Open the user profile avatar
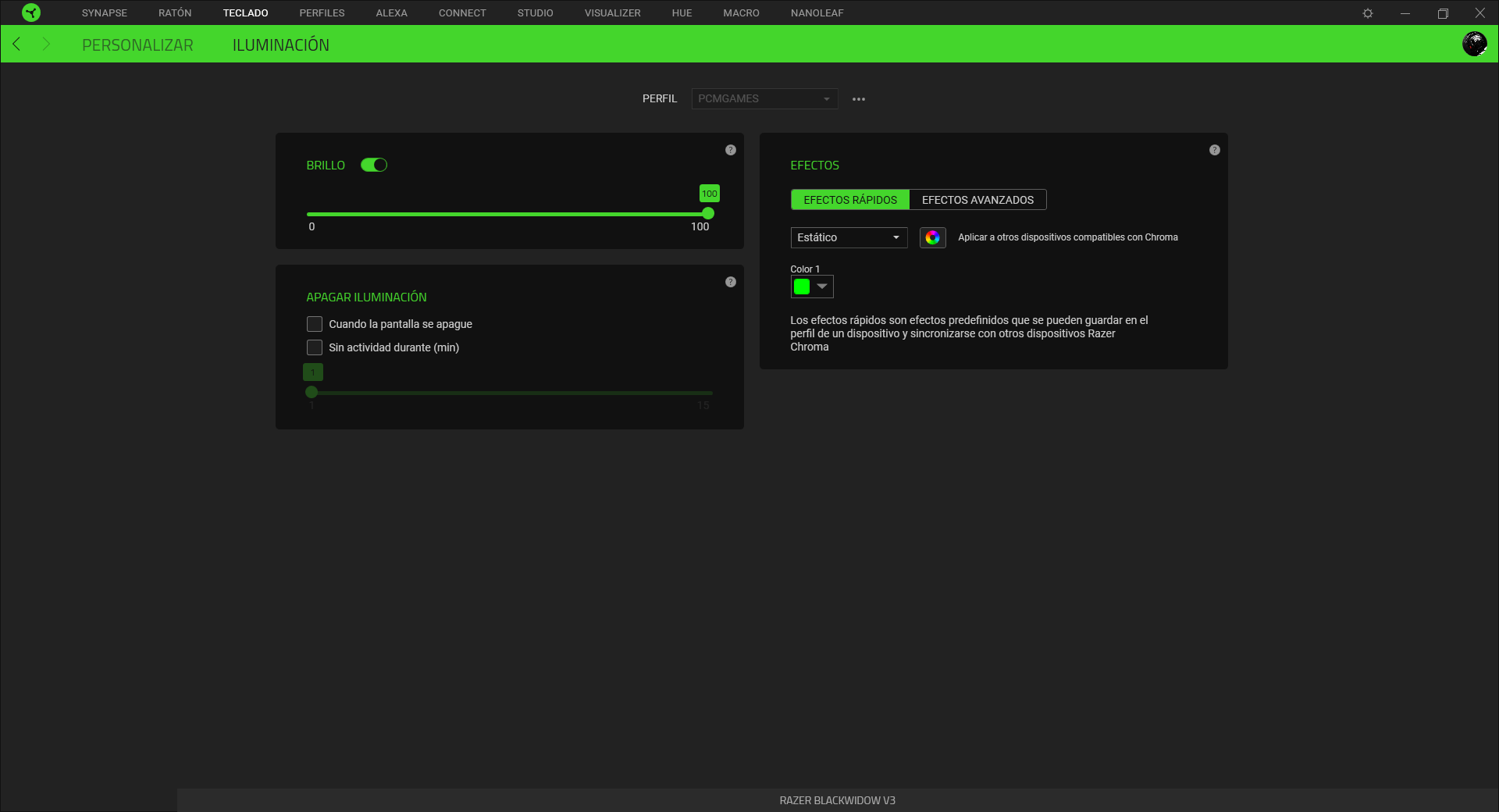This screenshot has height=812, width=1499. [x=1474, y=44]
